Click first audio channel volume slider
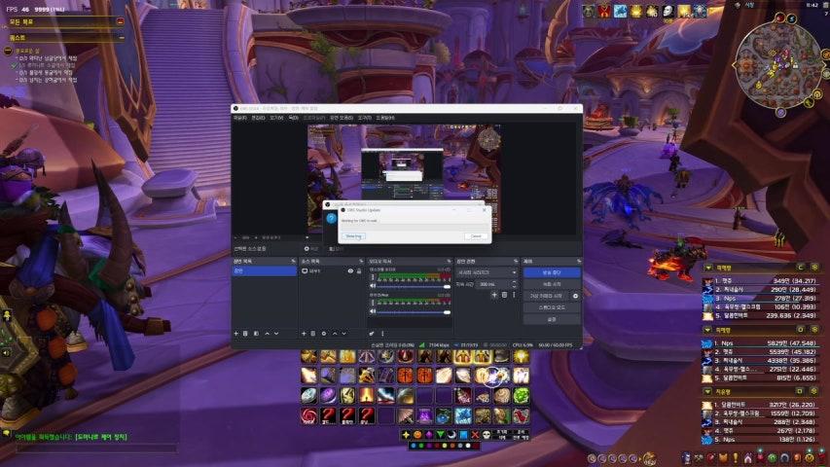Screen dimensions: 830x467 tap(414, 286)
